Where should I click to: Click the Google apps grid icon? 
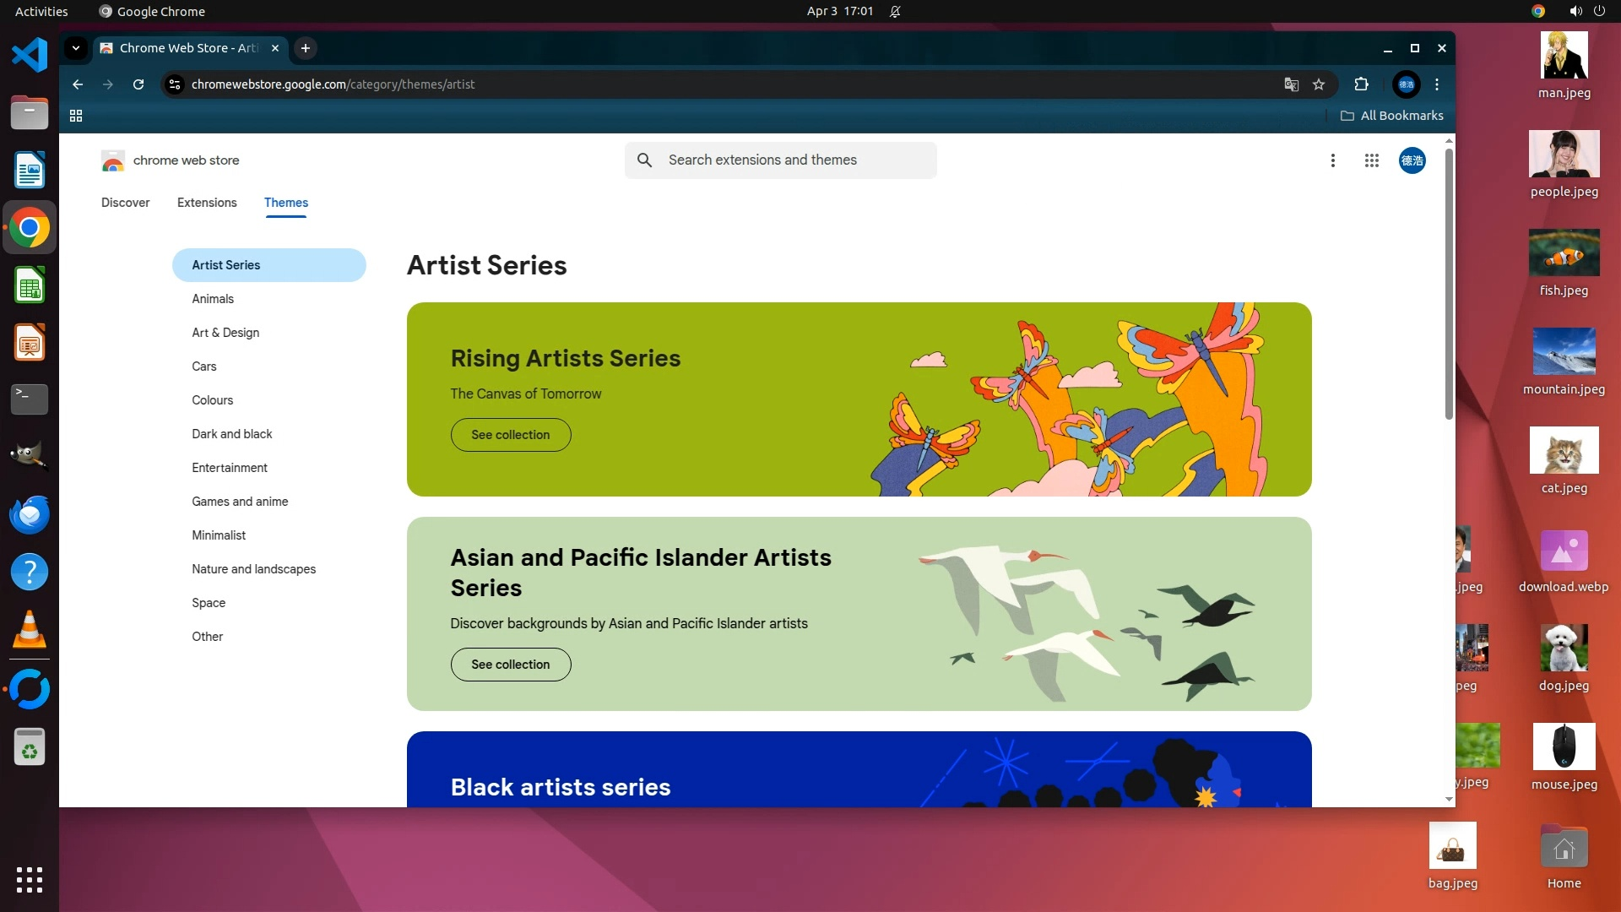(1371, 160)
